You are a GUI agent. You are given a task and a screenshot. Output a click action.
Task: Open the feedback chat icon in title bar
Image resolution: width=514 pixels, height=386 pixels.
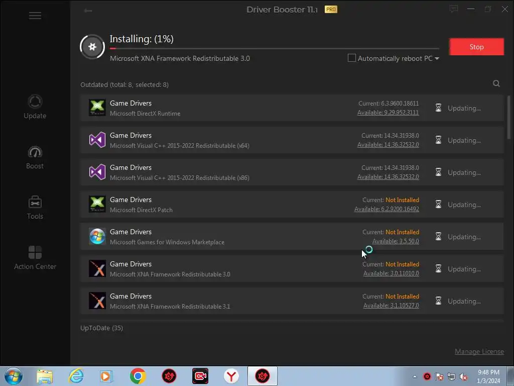(x=454, y=9)
